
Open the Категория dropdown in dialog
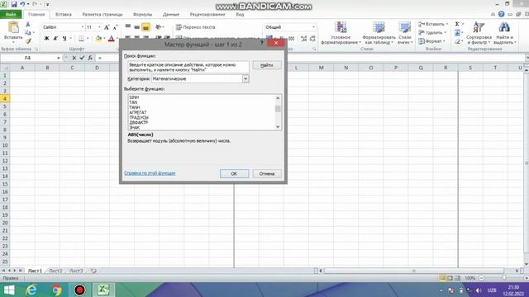(245, 79)
